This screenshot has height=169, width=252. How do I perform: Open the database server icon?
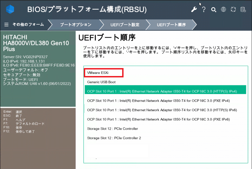(x=243, y=10)
